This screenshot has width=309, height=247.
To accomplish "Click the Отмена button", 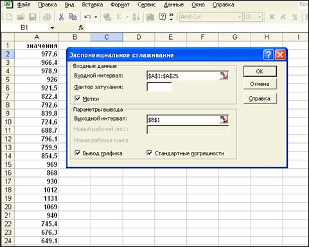I will point(260,84).
